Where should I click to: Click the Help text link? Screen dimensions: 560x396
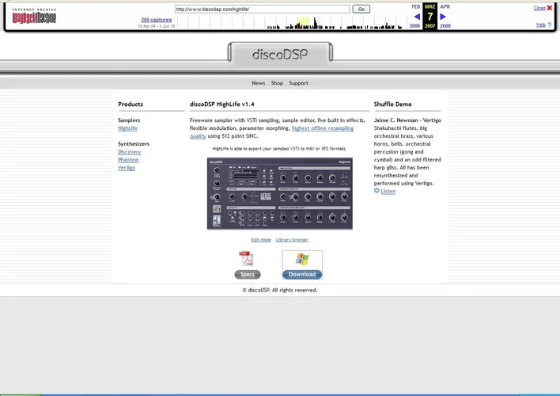click(x=541, y=25)
